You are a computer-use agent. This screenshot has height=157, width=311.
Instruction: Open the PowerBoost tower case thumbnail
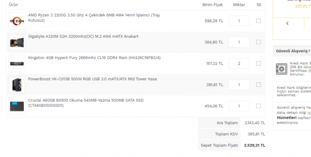coord(17,85)
